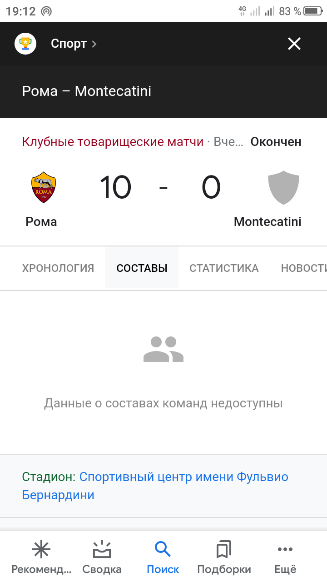Switch to the Статистика tab

click(x=224, y=268)
